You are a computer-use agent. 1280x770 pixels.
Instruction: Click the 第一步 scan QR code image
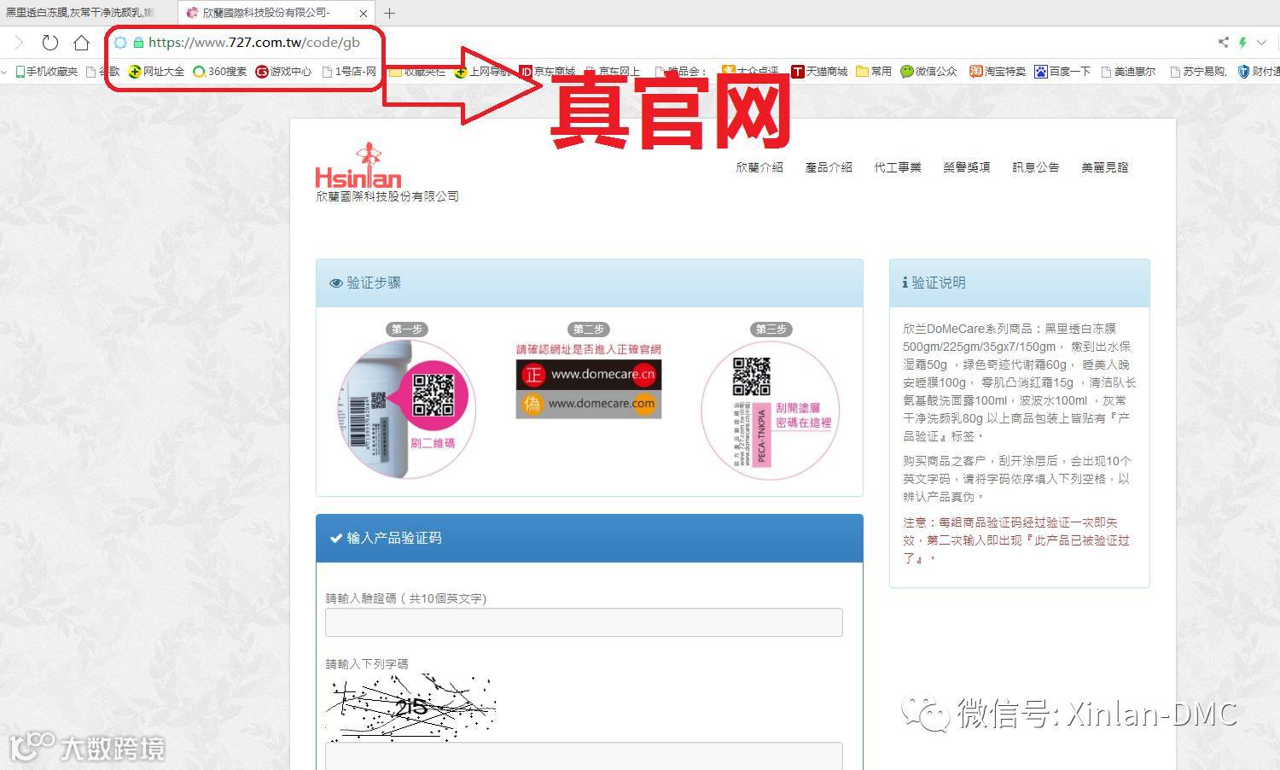(x=407, y=409)
